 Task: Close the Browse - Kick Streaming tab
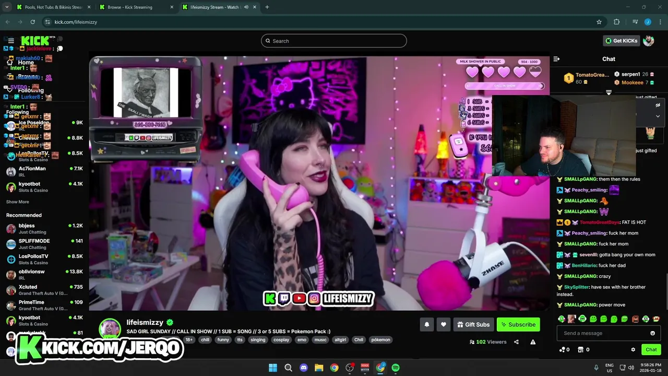tap(172, 7)
